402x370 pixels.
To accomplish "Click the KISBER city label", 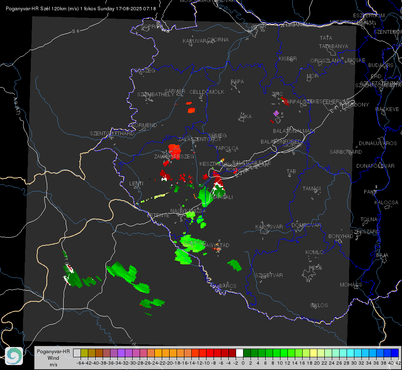I will click(288, 58).
